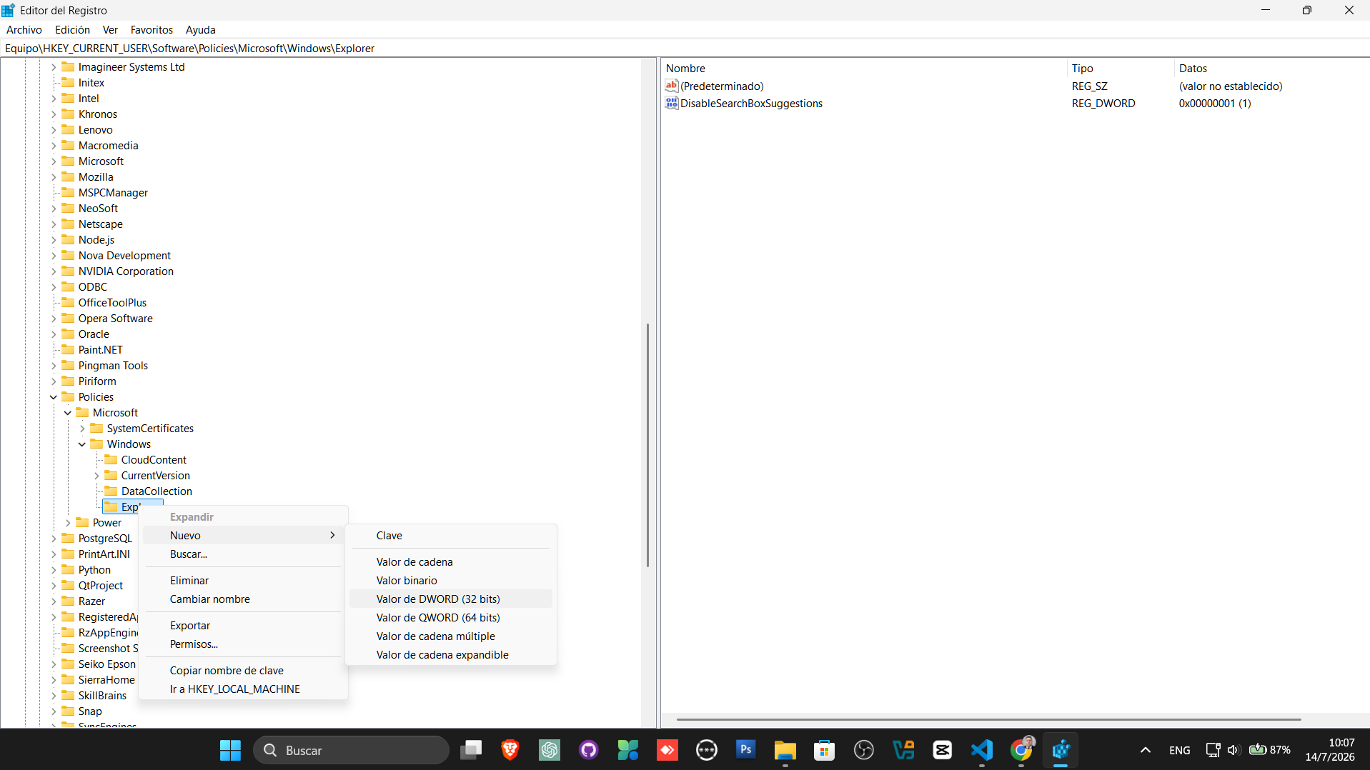
Task: Click the Nombre column header
Action: tap(864, 68)
